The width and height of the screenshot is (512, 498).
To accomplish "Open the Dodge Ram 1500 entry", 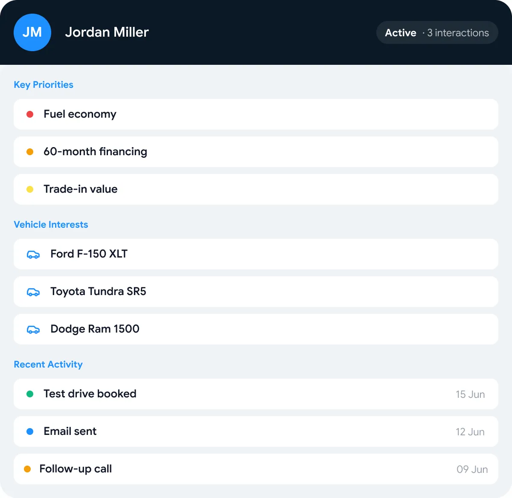I will 256,329.
